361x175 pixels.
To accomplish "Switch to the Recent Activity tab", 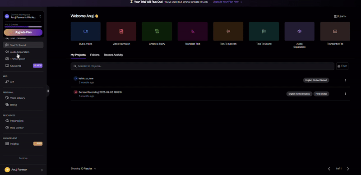I will (x=113, y=55).
